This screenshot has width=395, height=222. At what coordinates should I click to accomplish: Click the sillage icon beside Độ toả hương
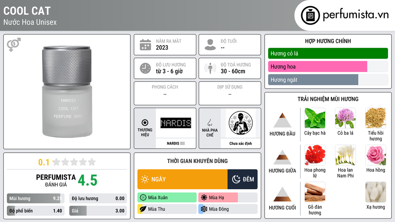click(x=210, y=68)
